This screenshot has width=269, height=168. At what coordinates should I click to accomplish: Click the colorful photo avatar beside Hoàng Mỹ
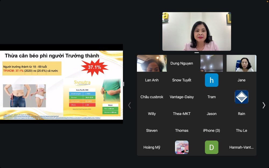[x=182, y=147]
